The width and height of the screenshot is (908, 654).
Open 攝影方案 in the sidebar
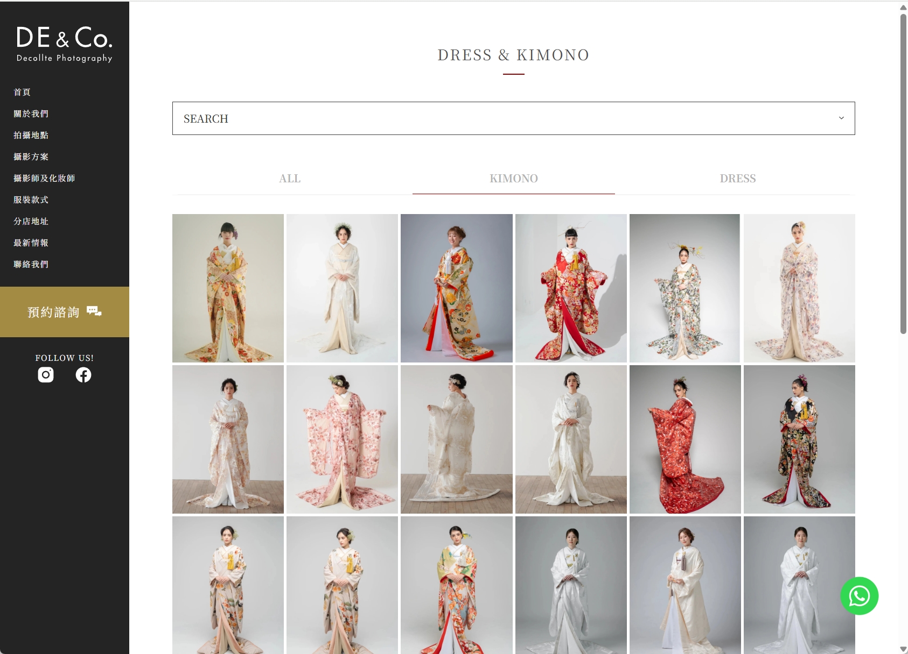pyautogui.click(x=31, y=157)
